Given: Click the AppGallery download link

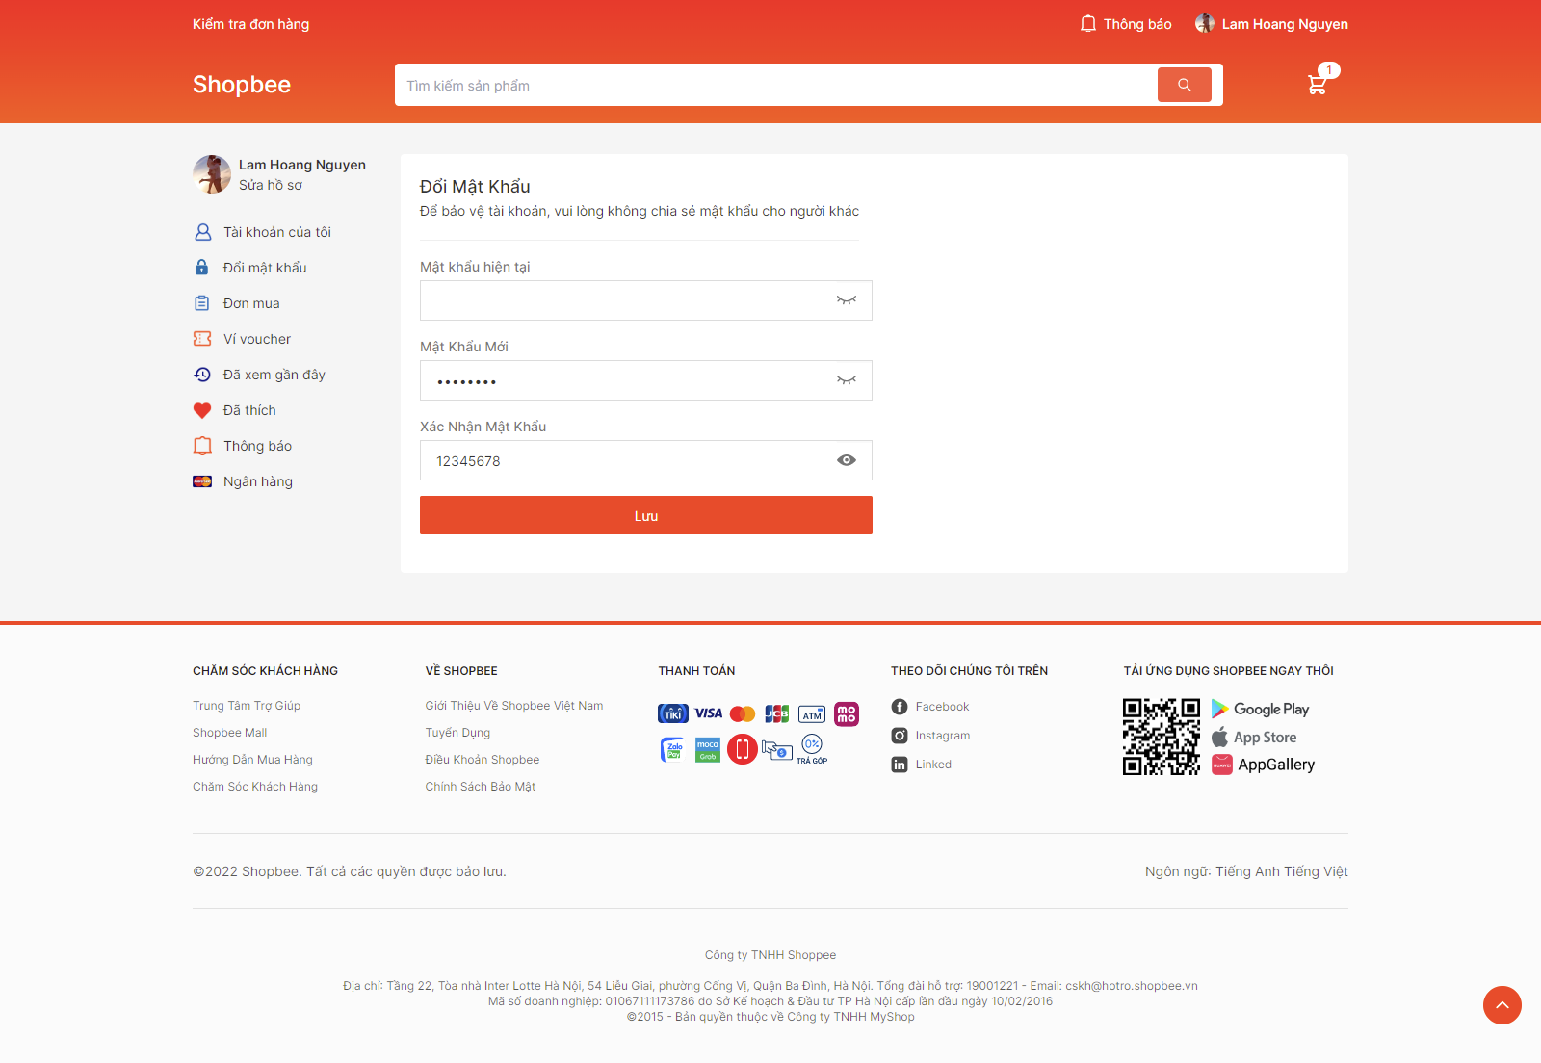Looking at the screenshot, I should (1263, 765).
